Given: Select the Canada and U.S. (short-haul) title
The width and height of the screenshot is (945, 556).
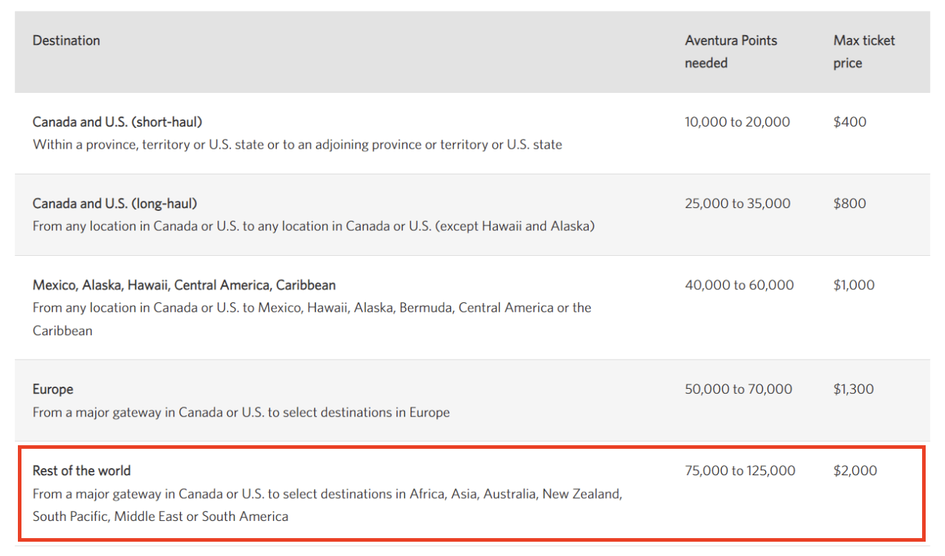Looking at the screenshot, I should 112,122.
